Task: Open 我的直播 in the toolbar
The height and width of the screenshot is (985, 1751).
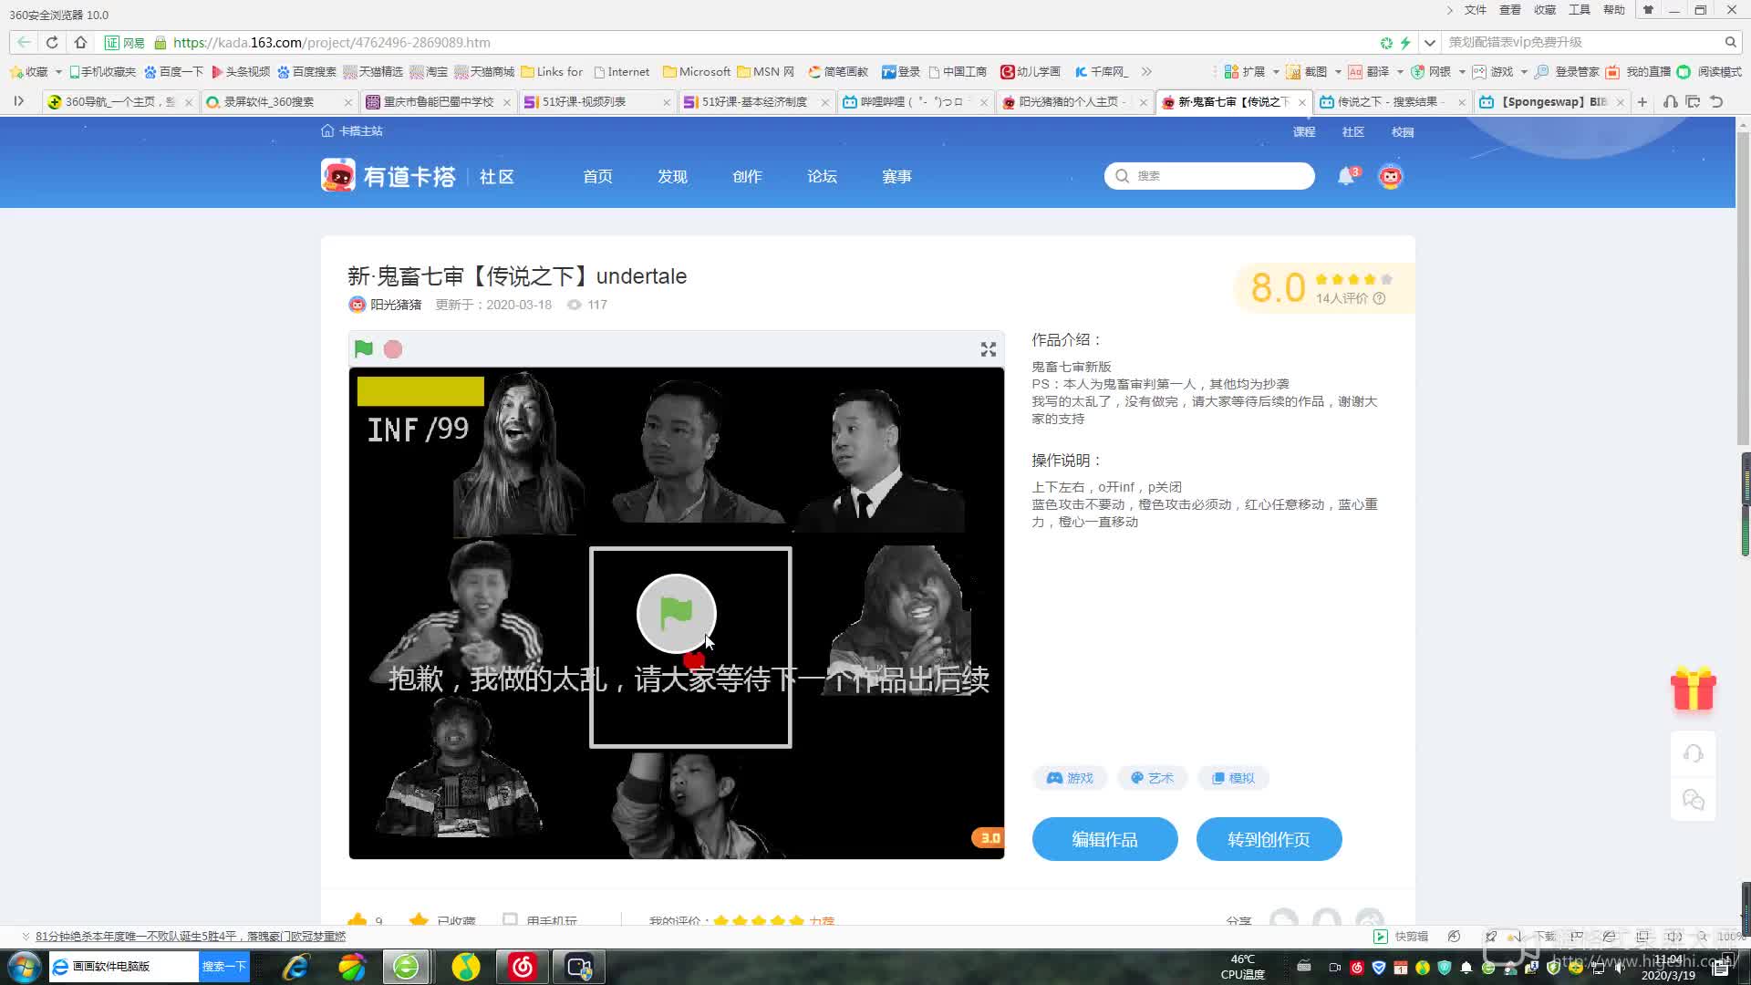Action: (x=1639, y=72)
